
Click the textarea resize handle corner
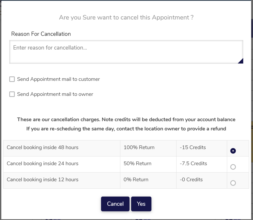pos(241,61)
